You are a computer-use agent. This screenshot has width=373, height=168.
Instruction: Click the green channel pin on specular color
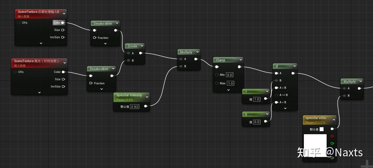pyautogui.click(x=332, y=143)
